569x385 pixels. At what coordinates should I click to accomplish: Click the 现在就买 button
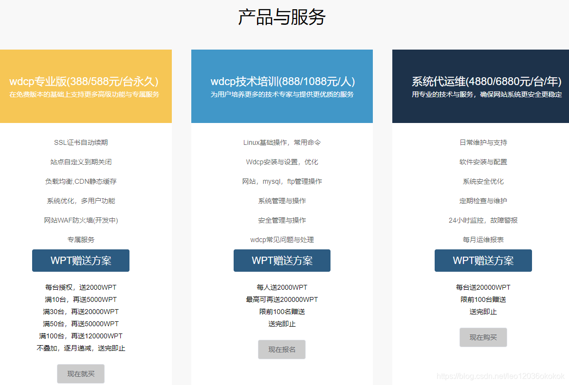(x=81, y=374)
